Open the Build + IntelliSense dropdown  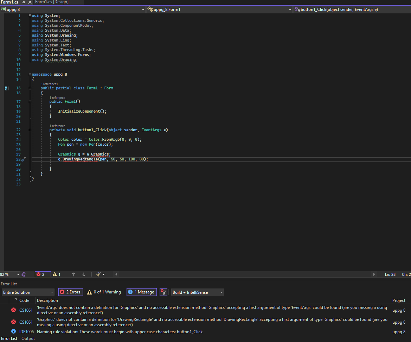click(x=197, y=292)
